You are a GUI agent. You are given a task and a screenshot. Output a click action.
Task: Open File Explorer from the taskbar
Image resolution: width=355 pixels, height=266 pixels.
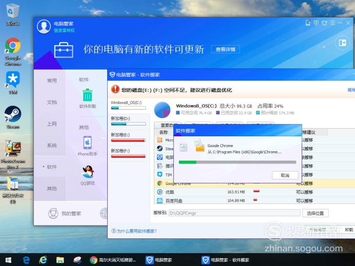click(x=60, y=260)
